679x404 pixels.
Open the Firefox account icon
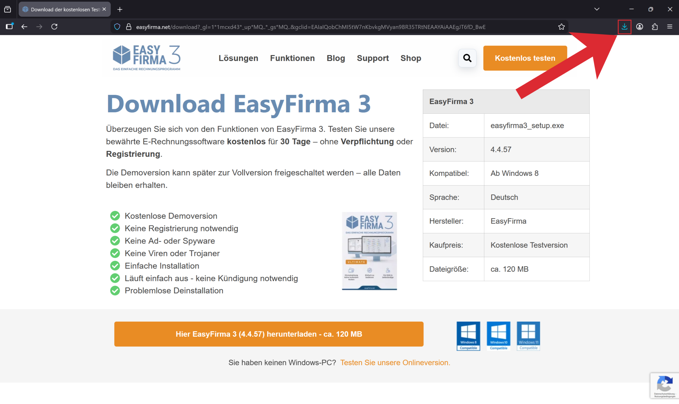pyautogui.click(x=639, y=27)
